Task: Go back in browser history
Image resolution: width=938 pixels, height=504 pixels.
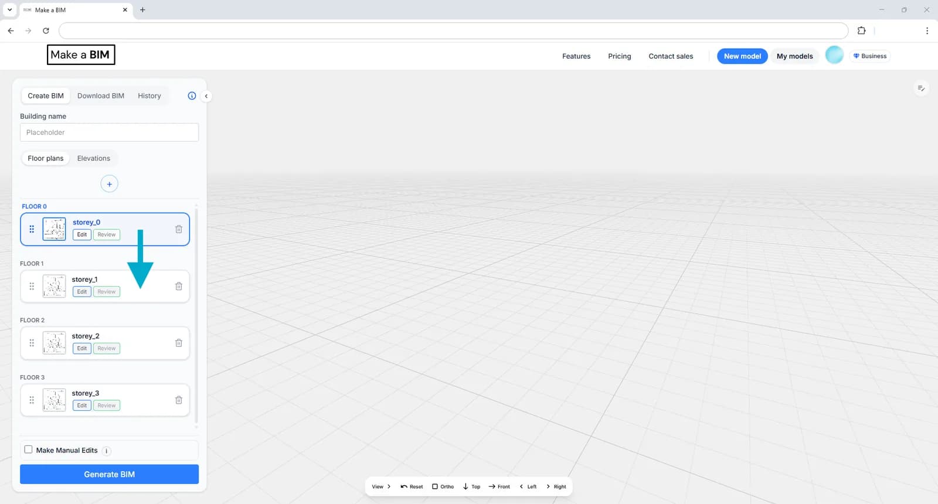Action: click(x=11, y=30)
